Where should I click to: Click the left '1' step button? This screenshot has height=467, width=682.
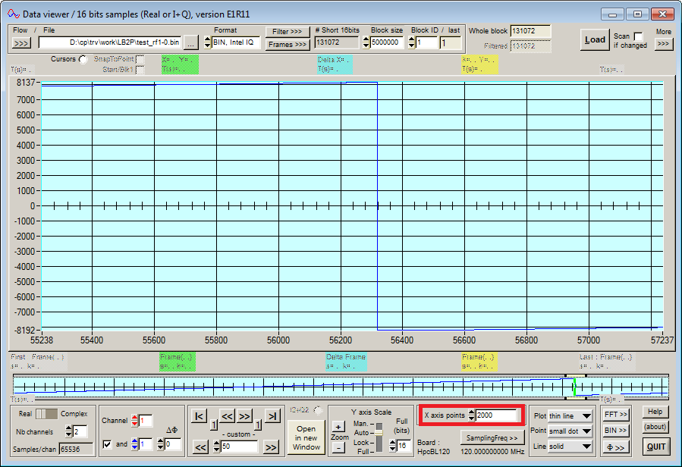[x=214, y=425]
